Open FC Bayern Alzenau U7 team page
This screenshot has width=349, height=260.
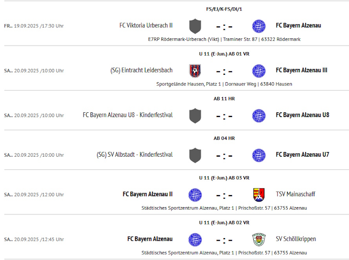[302, 154]
